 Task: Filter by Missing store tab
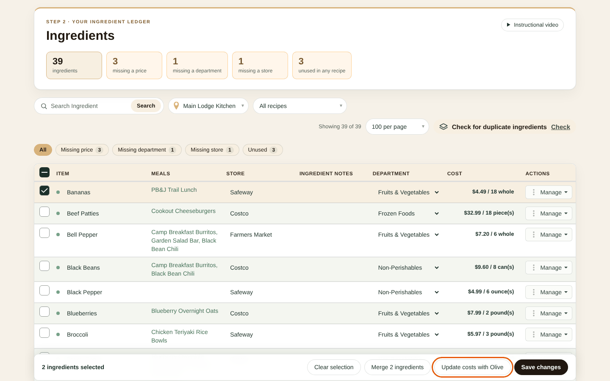[212, 150]
